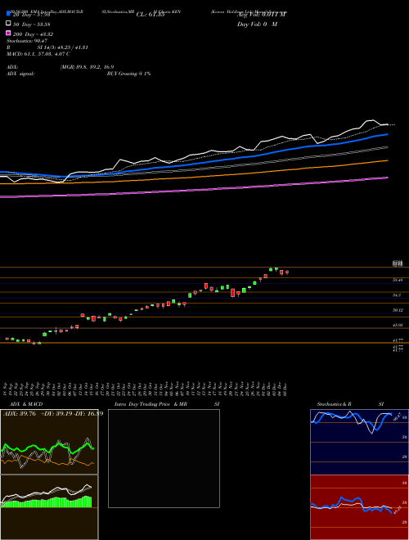The image size is (409, 540).
Task: Click the empty Intra Day Trading Price chart
Action: pyautogui.click(x=164, y=458)
